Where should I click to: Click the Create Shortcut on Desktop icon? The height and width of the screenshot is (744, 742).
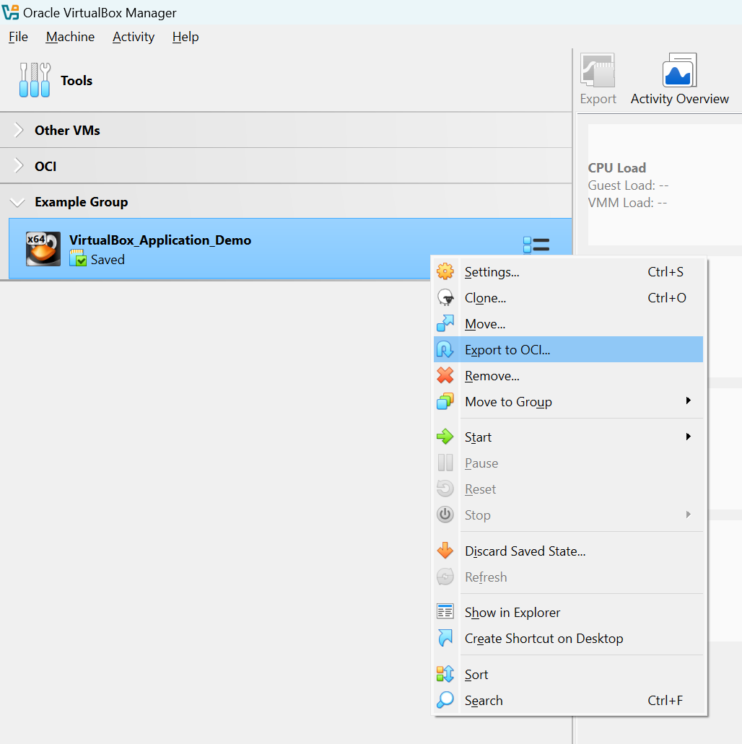445,638
